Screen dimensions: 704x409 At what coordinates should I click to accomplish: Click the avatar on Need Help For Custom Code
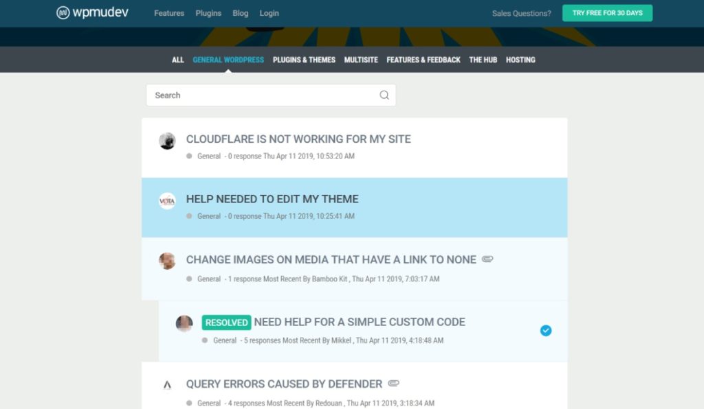coord(184,324)
